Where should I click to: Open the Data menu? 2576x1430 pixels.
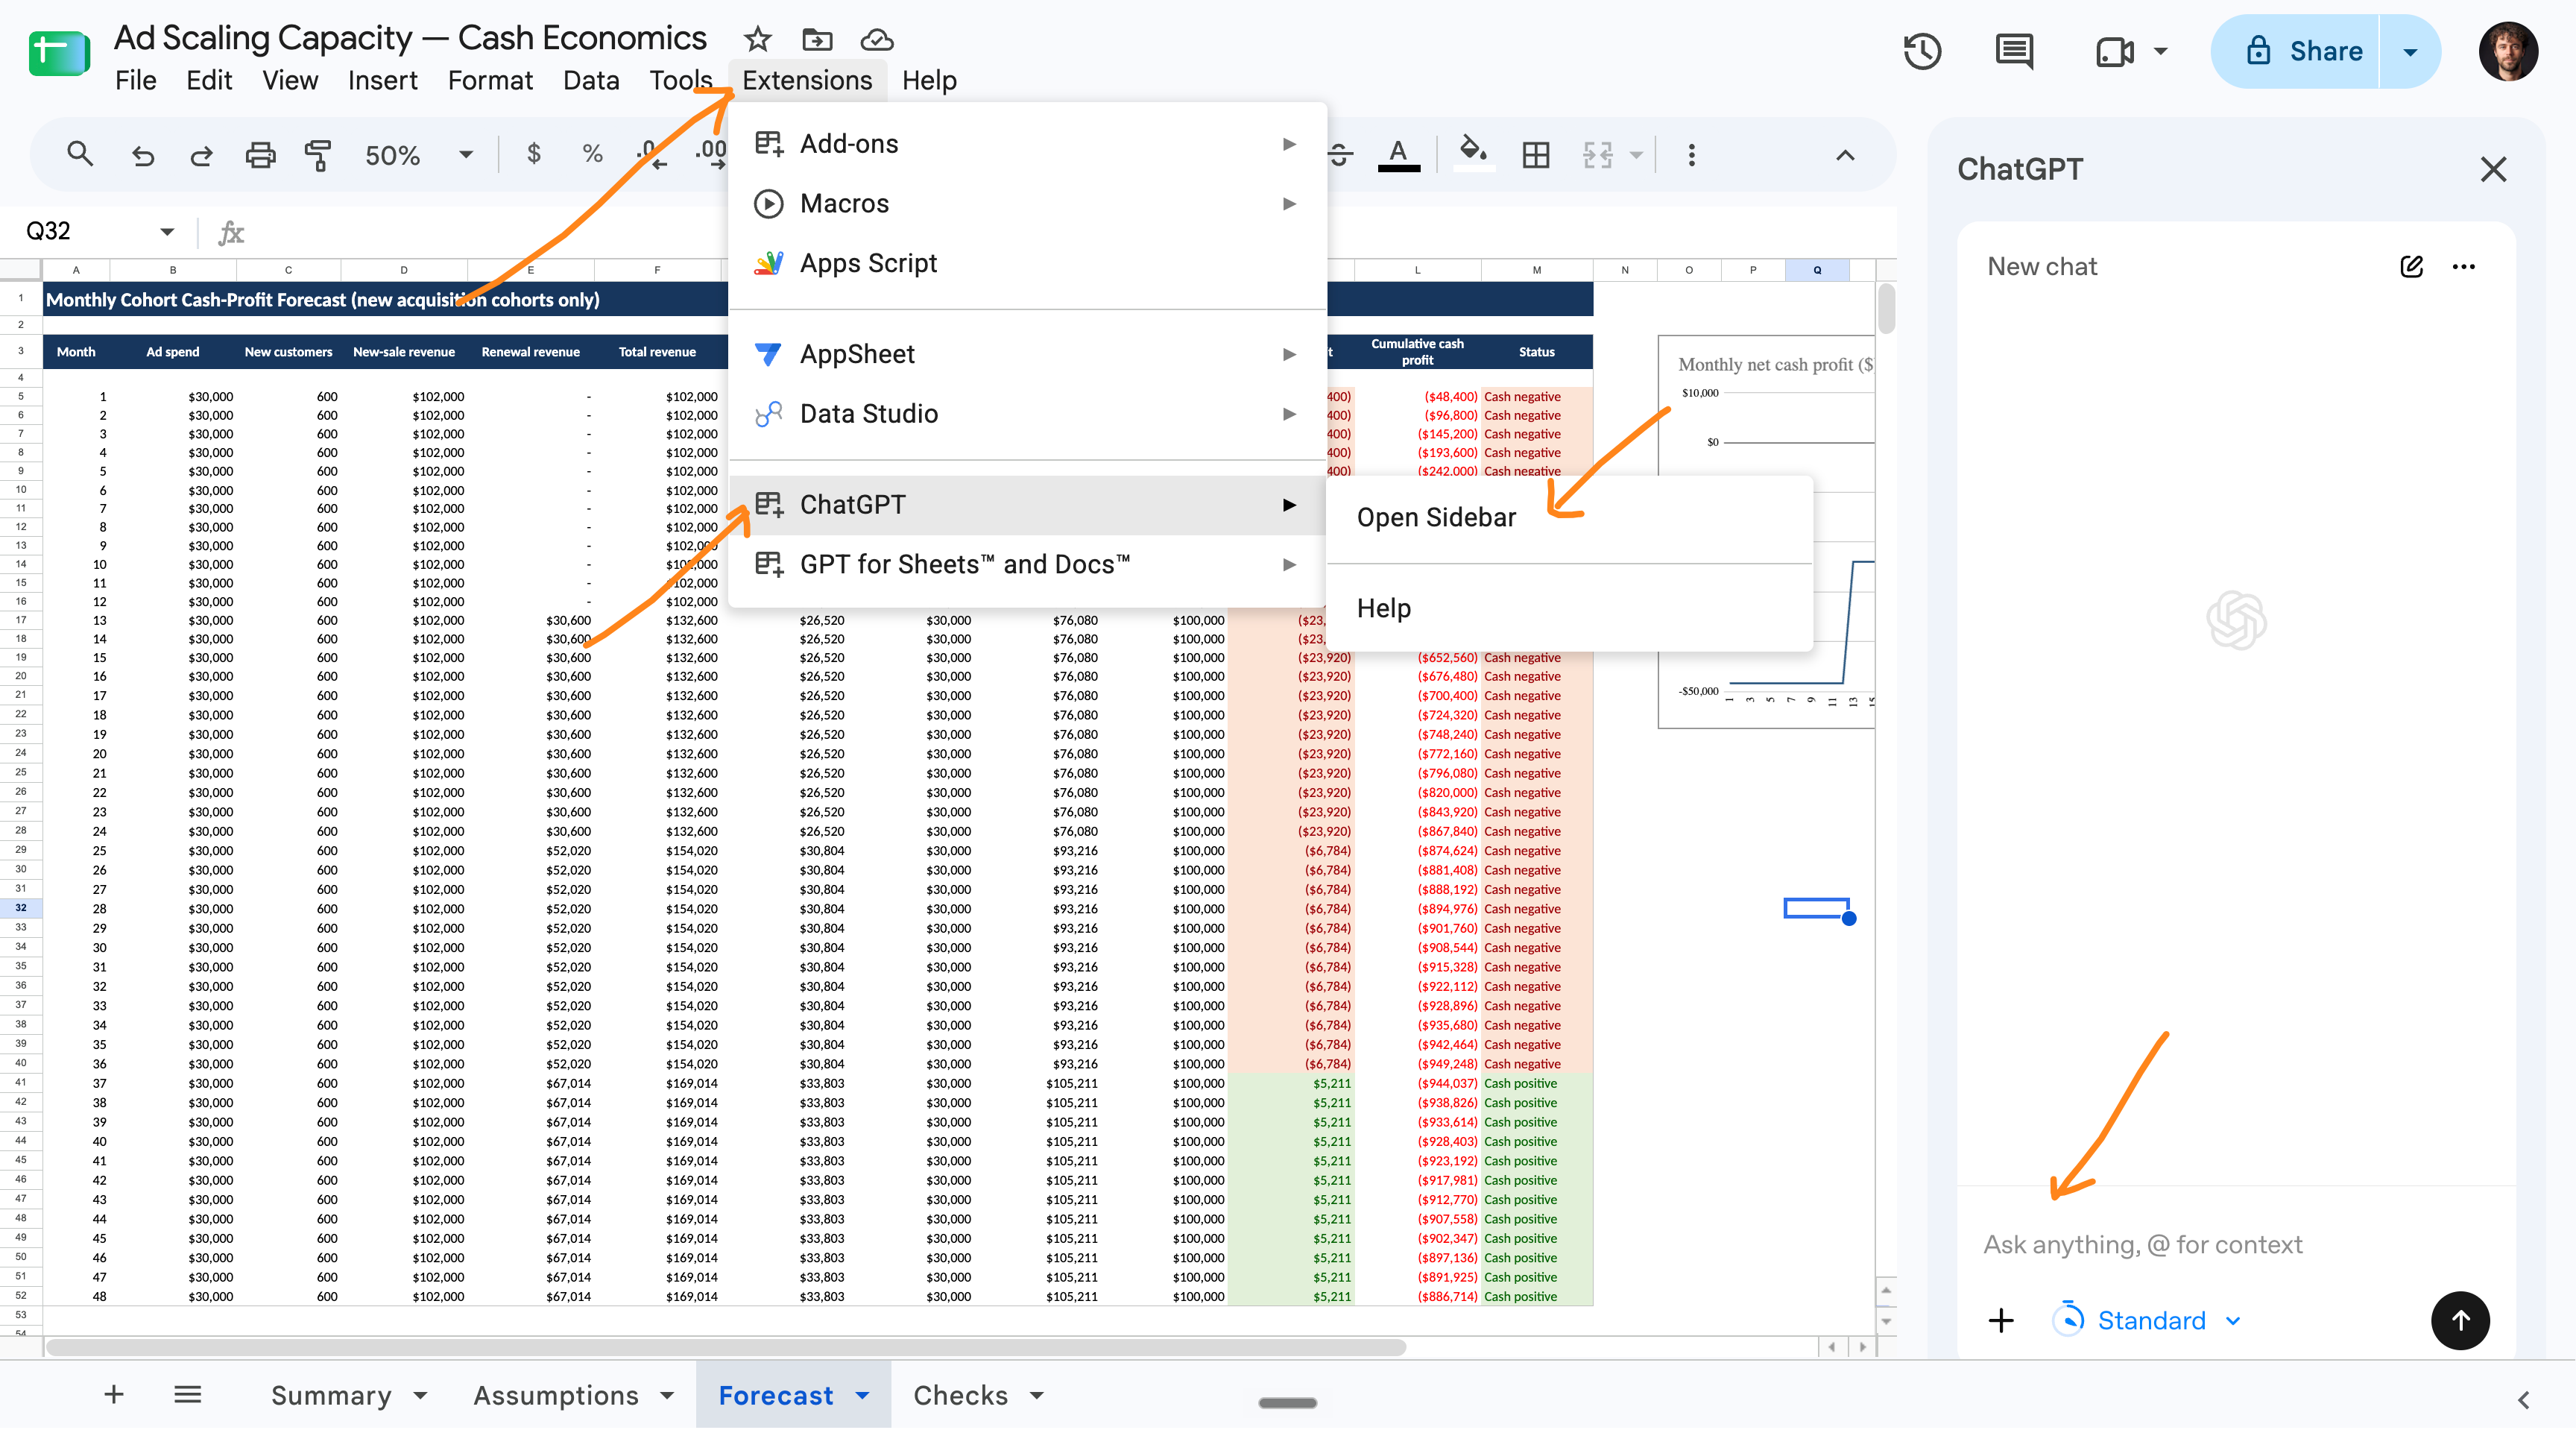[591, 80]
